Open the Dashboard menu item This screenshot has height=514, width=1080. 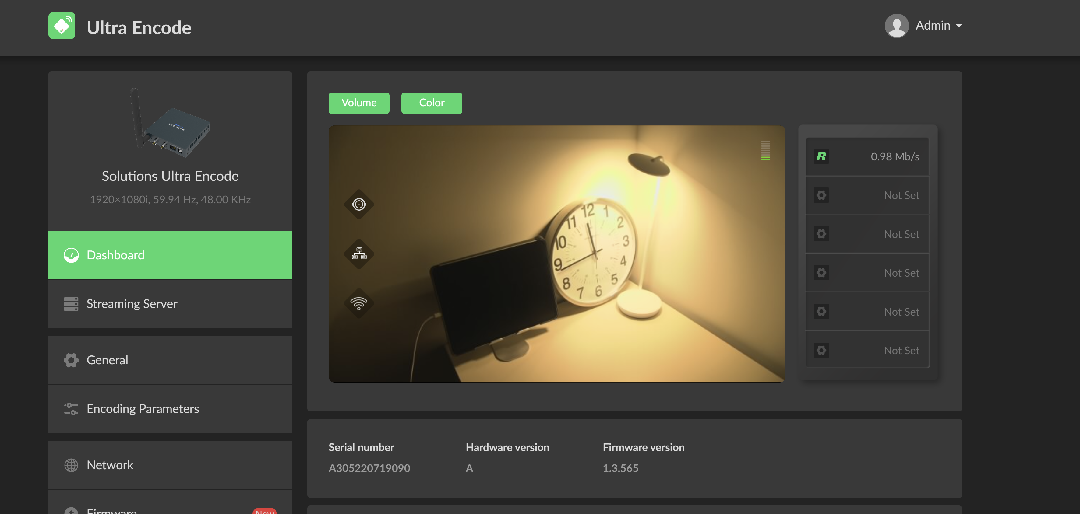pyautogui.click(x=170, y=255)
